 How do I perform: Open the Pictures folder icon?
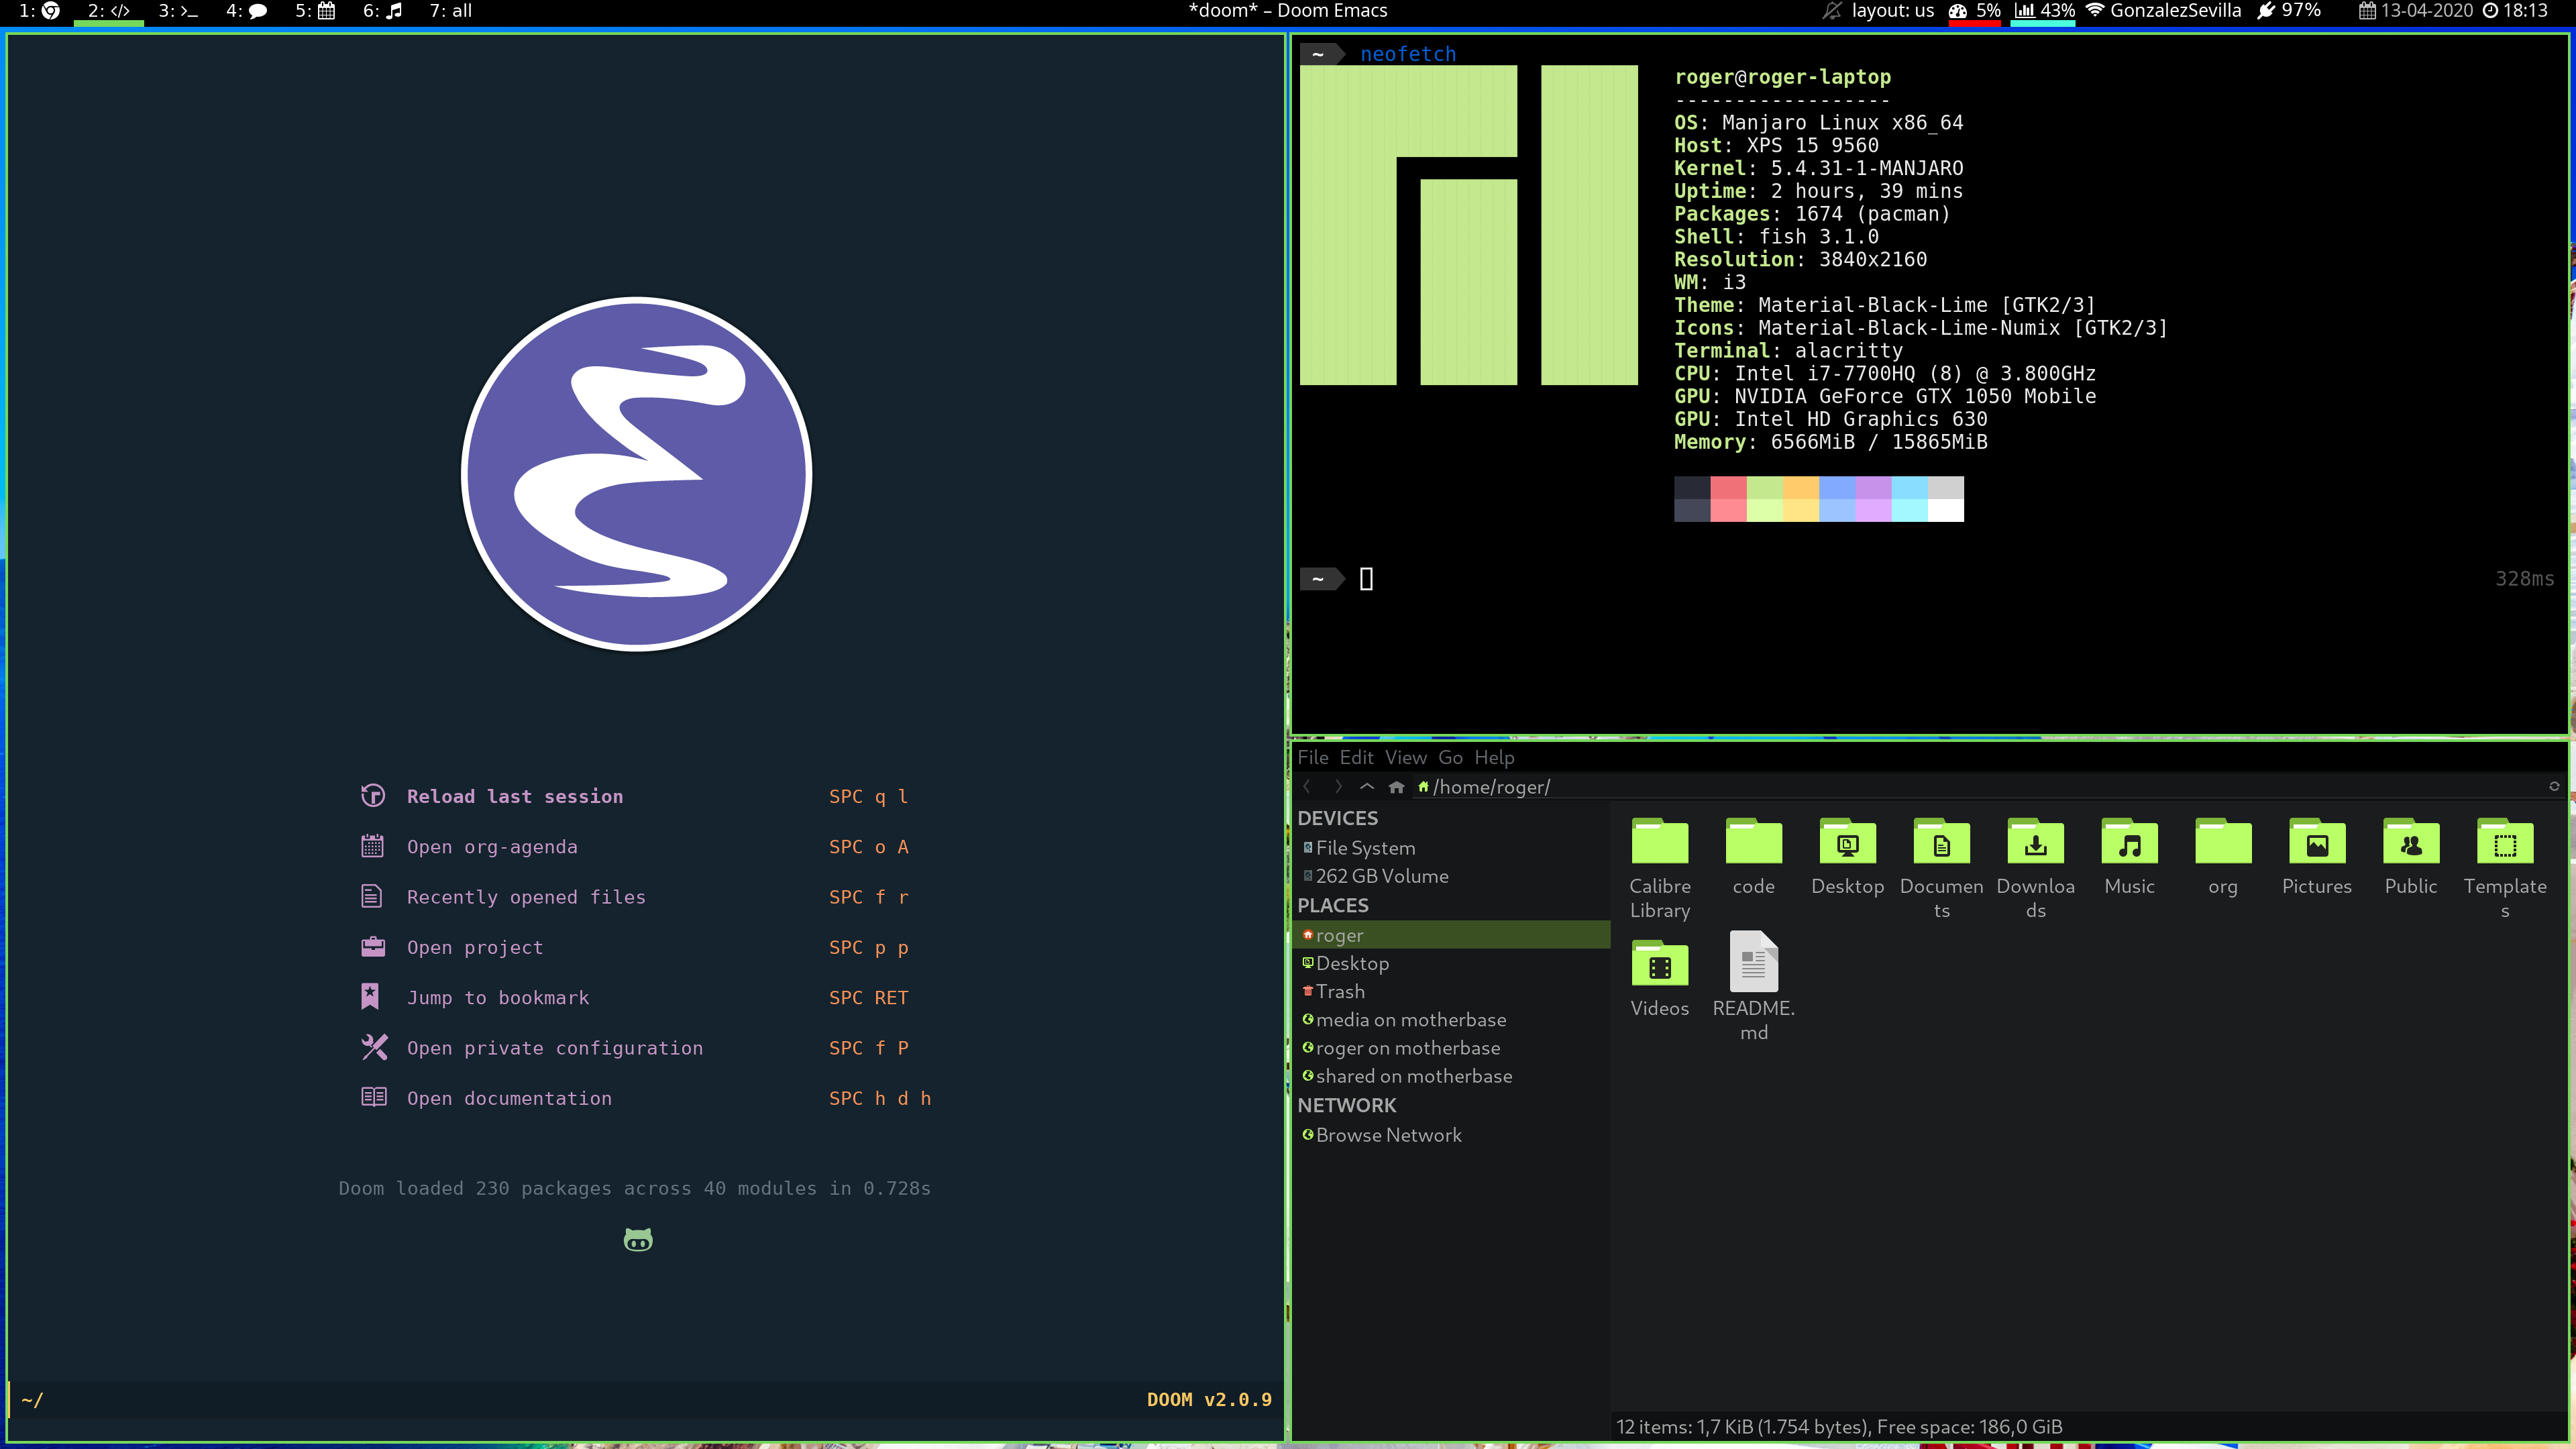tap(2317, 842)
